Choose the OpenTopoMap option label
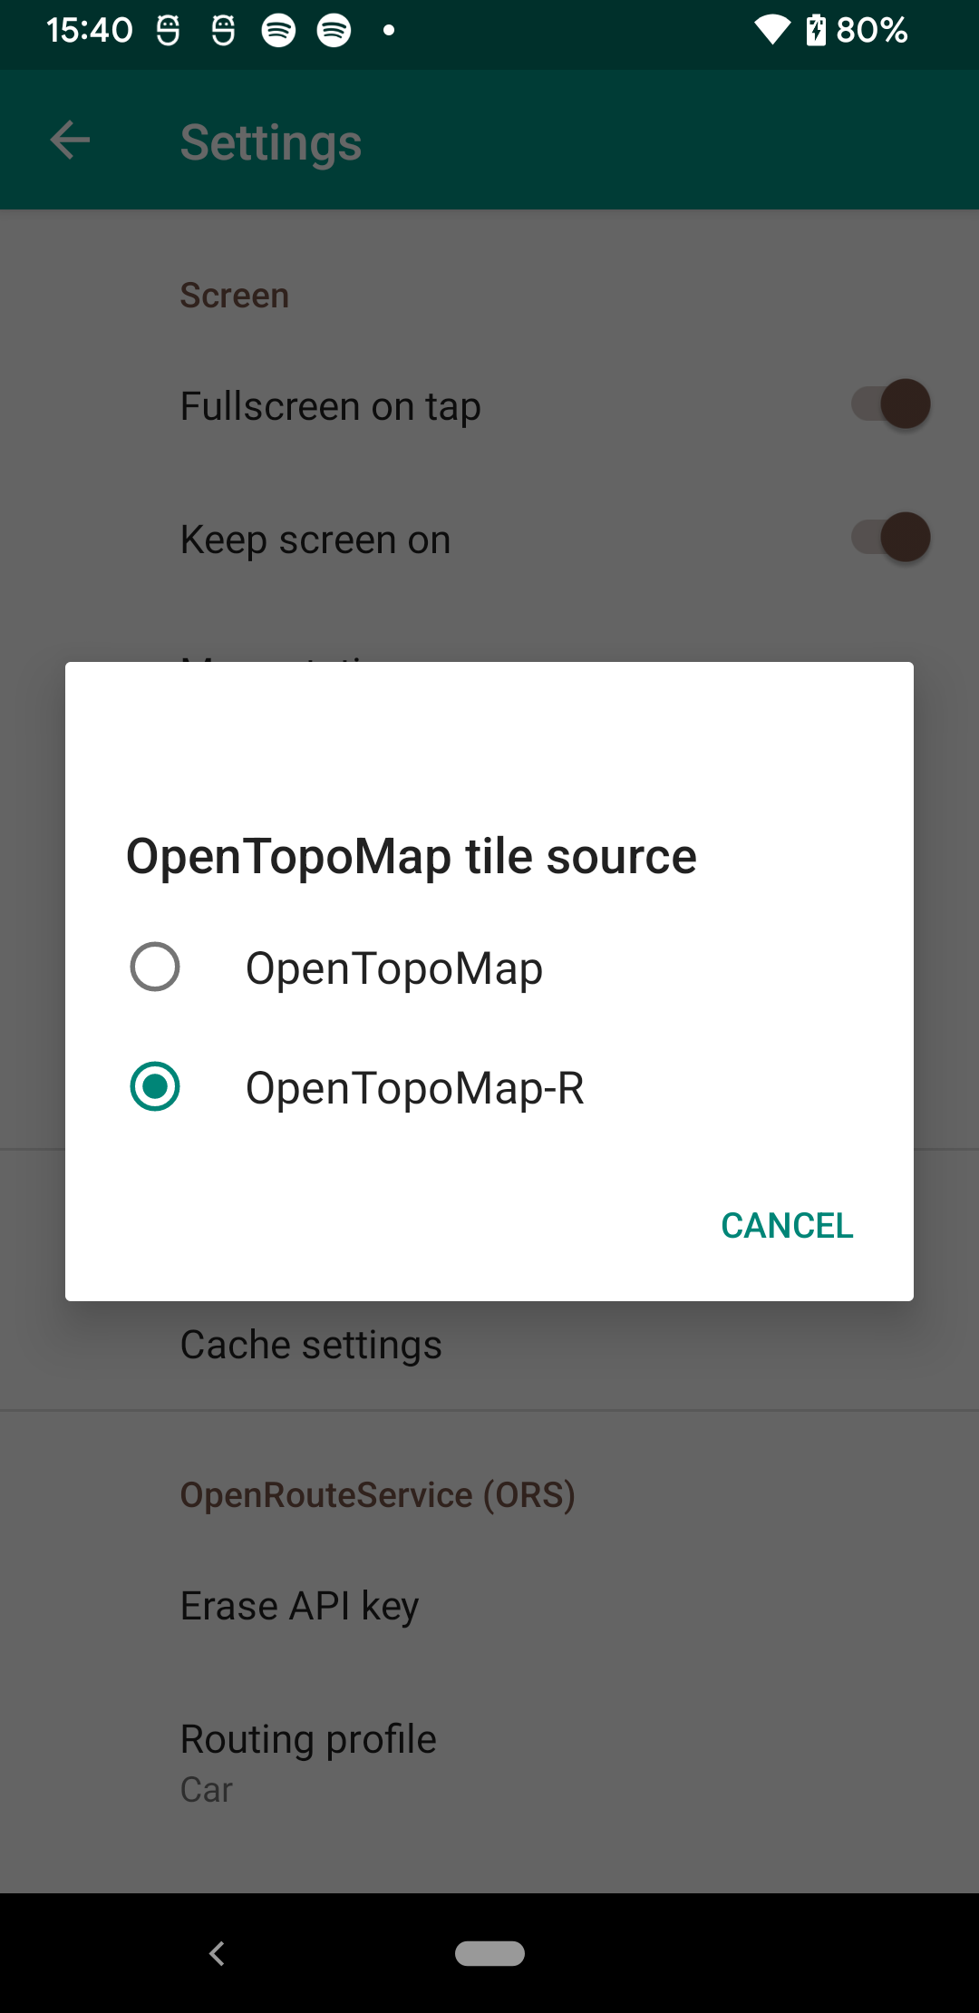Screen dimensions: 979x2013 (394, 968)
